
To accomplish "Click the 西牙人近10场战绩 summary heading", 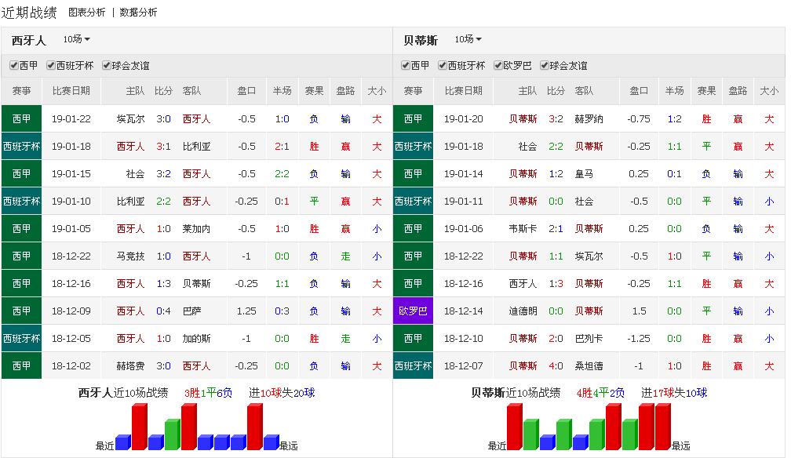I will click(122, 393).
